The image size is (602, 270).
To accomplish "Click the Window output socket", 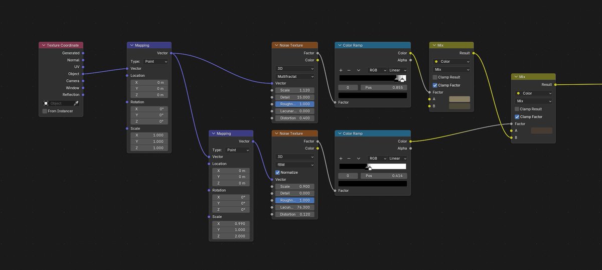I will point(83,88).
